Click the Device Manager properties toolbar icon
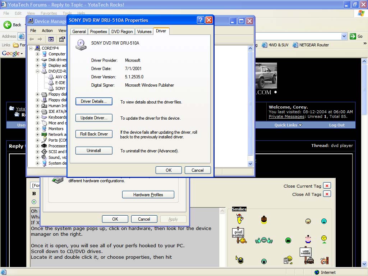The width and height of the screenshot is (368, 276). point(62,39)
